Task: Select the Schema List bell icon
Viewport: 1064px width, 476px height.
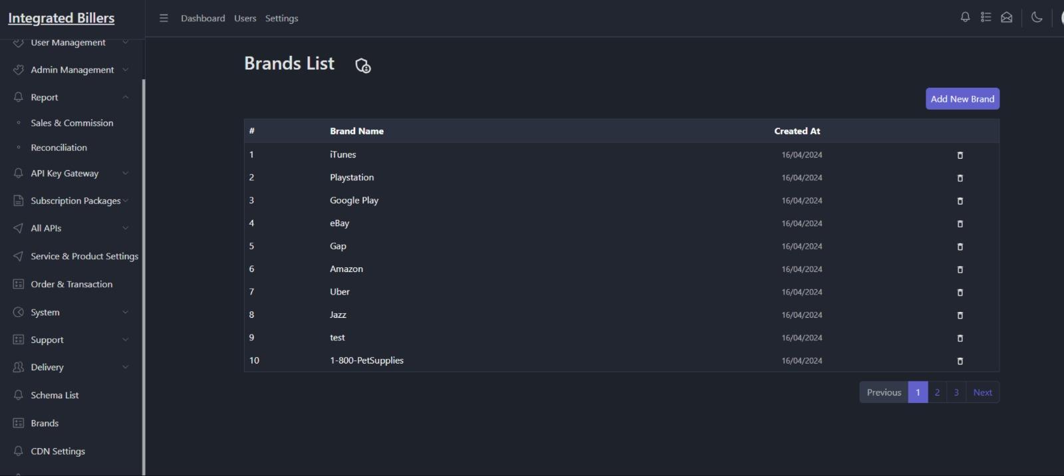Action: pos(17,395)
